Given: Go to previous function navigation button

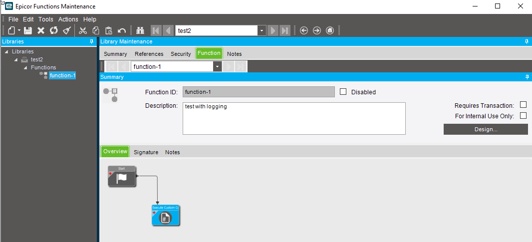Looking at the screenshot, I should coord(123,66).
